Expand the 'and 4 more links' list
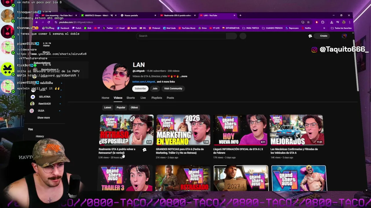This screenshot has height=208, width=371. coord(166,82)
